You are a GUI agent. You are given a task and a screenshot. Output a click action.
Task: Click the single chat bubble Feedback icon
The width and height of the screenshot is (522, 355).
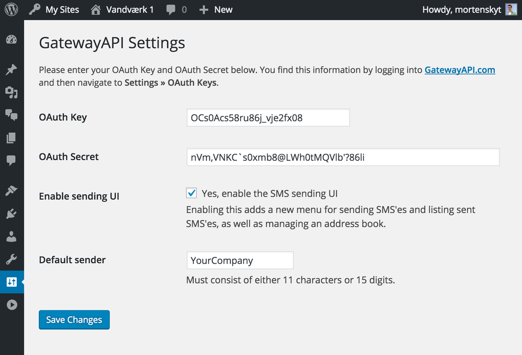coord(11,161)
